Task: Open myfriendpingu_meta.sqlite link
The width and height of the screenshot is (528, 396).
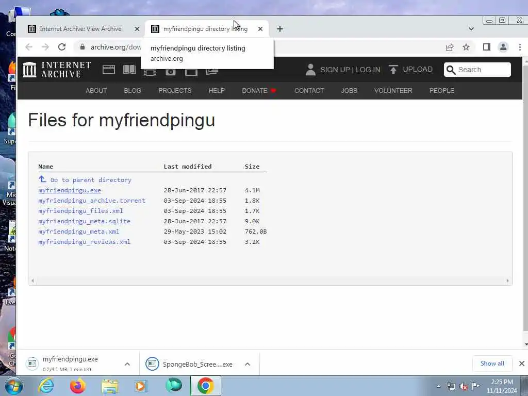Action: 84,221
